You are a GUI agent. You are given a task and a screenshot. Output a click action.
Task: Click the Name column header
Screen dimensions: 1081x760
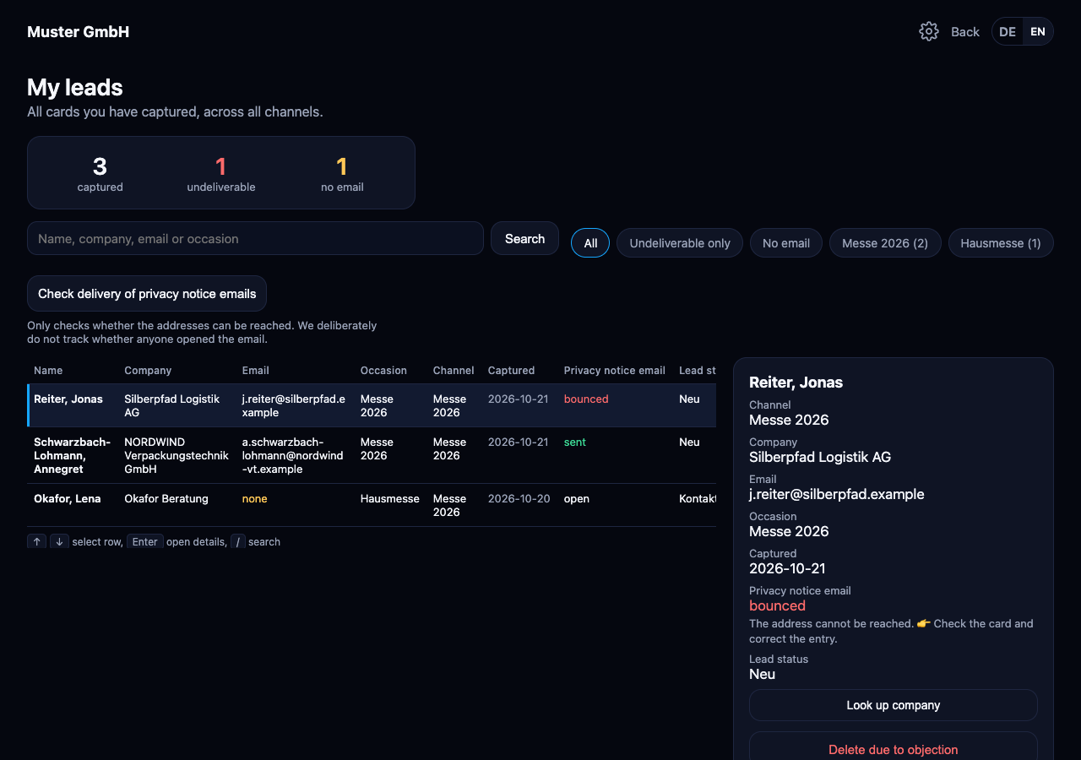(48, 371)
